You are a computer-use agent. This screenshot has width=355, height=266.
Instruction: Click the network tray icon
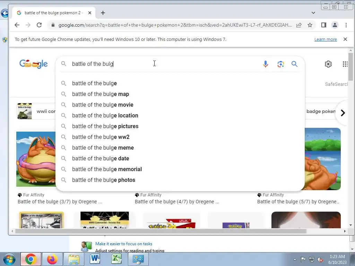click(x=312, y=259)
